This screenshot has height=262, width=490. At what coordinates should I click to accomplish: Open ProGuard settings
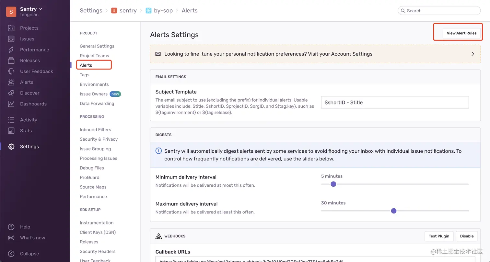pyautogui.click(x=89, y=178)
